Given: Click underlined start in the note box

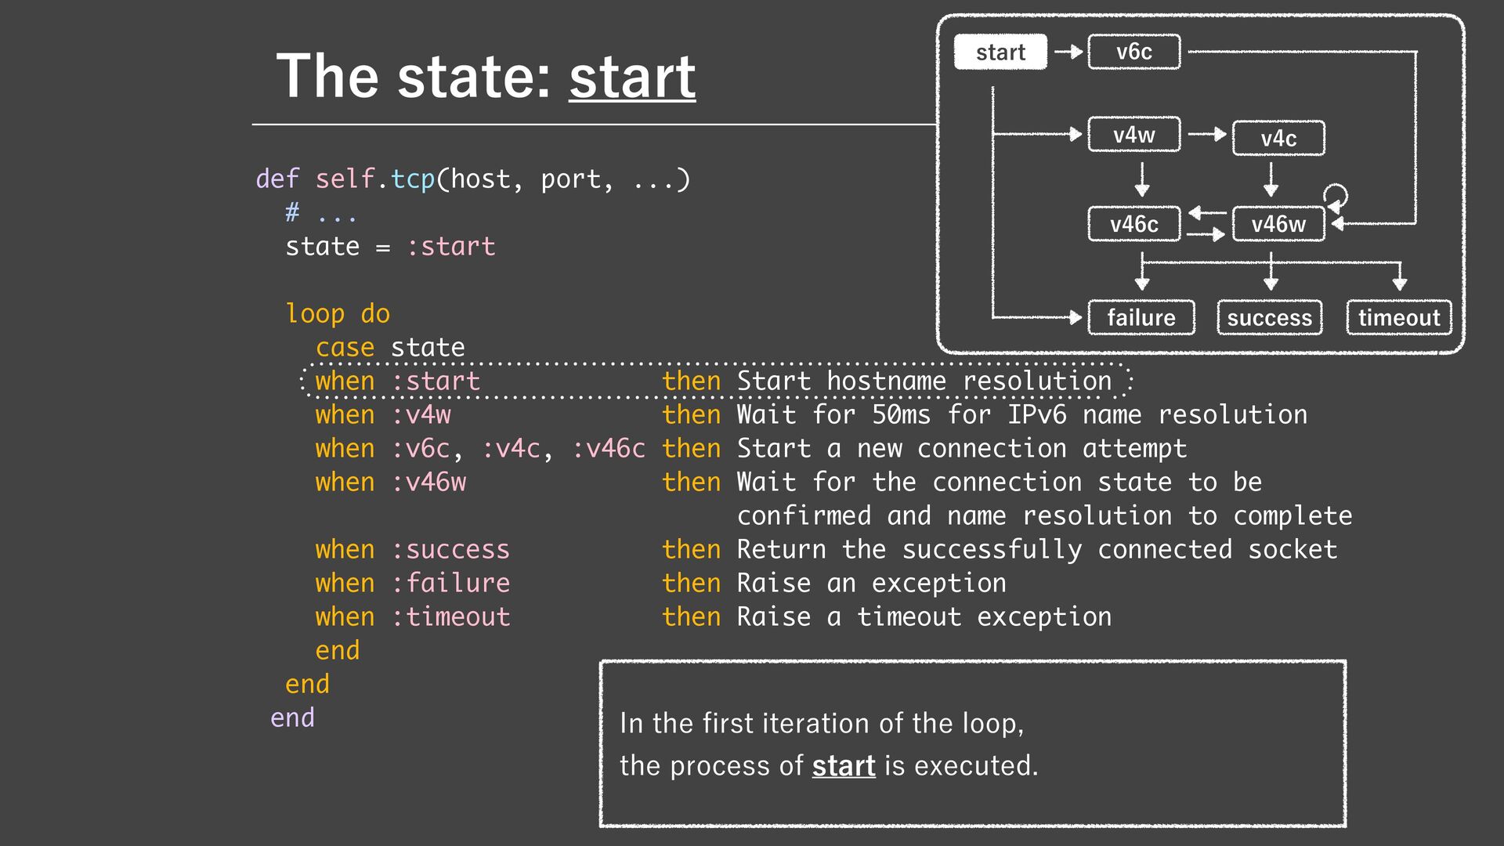Looking at the screenshot, I should tap(843, 765).
